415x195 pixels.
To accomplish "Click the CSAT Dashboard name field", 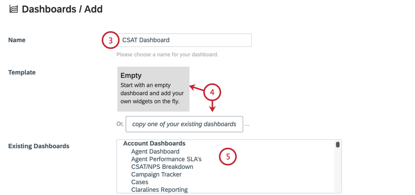I will pos(184,40).
